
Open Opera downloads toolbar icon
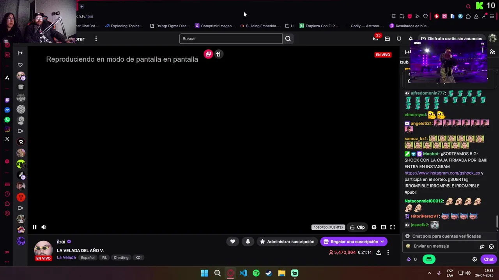pyautogui.click(x=484, y=16)
